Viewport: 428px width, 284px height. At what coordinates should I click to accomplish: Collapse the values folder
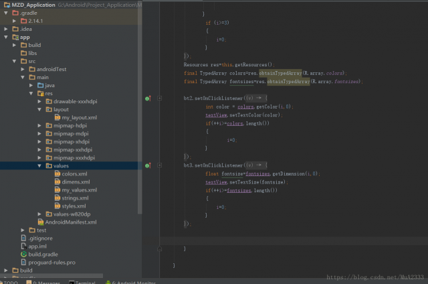(39, 165)
